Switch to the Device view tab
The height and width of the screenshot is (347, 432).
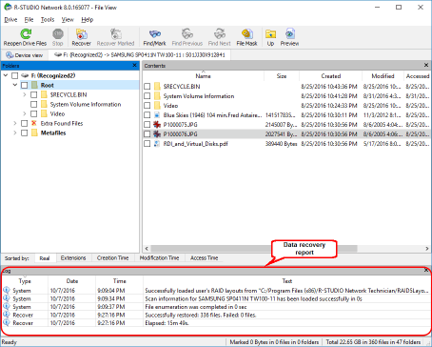point(25,55)
